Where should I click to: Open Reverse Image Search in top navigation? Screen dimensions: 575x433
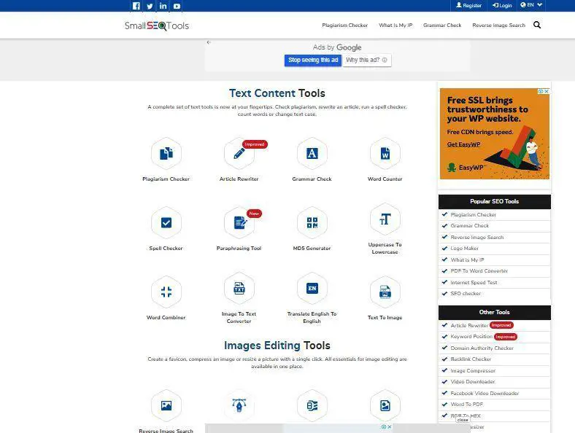coord(498,26)
